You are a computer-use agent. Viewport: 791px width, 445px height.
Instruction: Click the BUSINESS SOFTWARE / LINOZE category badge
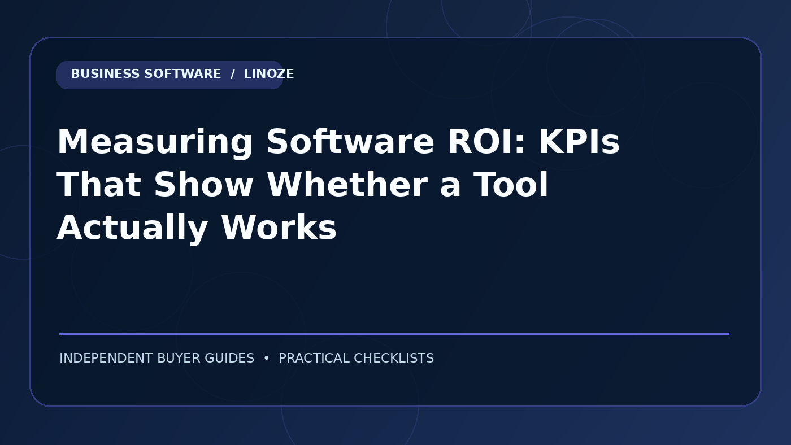(169, 75)
